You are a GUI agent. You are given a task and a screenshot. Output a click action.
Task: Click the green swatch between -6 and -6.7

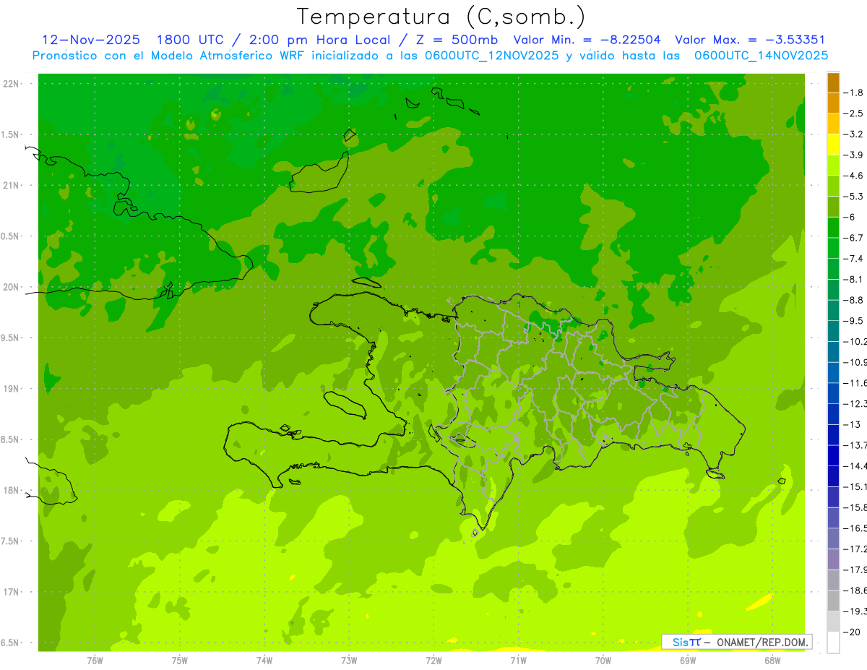[x=833, y=227]
